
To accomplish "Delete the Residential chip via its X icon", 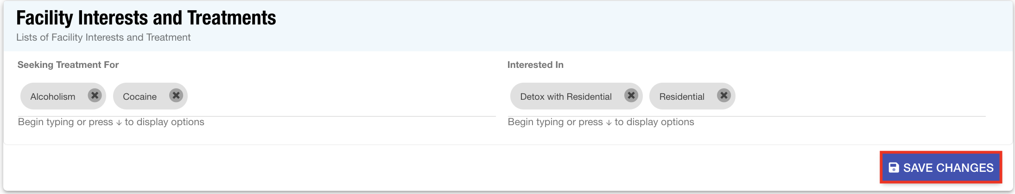I will [x=723, y=96].
